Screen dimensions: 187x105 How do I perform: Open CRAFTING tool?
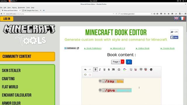(8, 79)
